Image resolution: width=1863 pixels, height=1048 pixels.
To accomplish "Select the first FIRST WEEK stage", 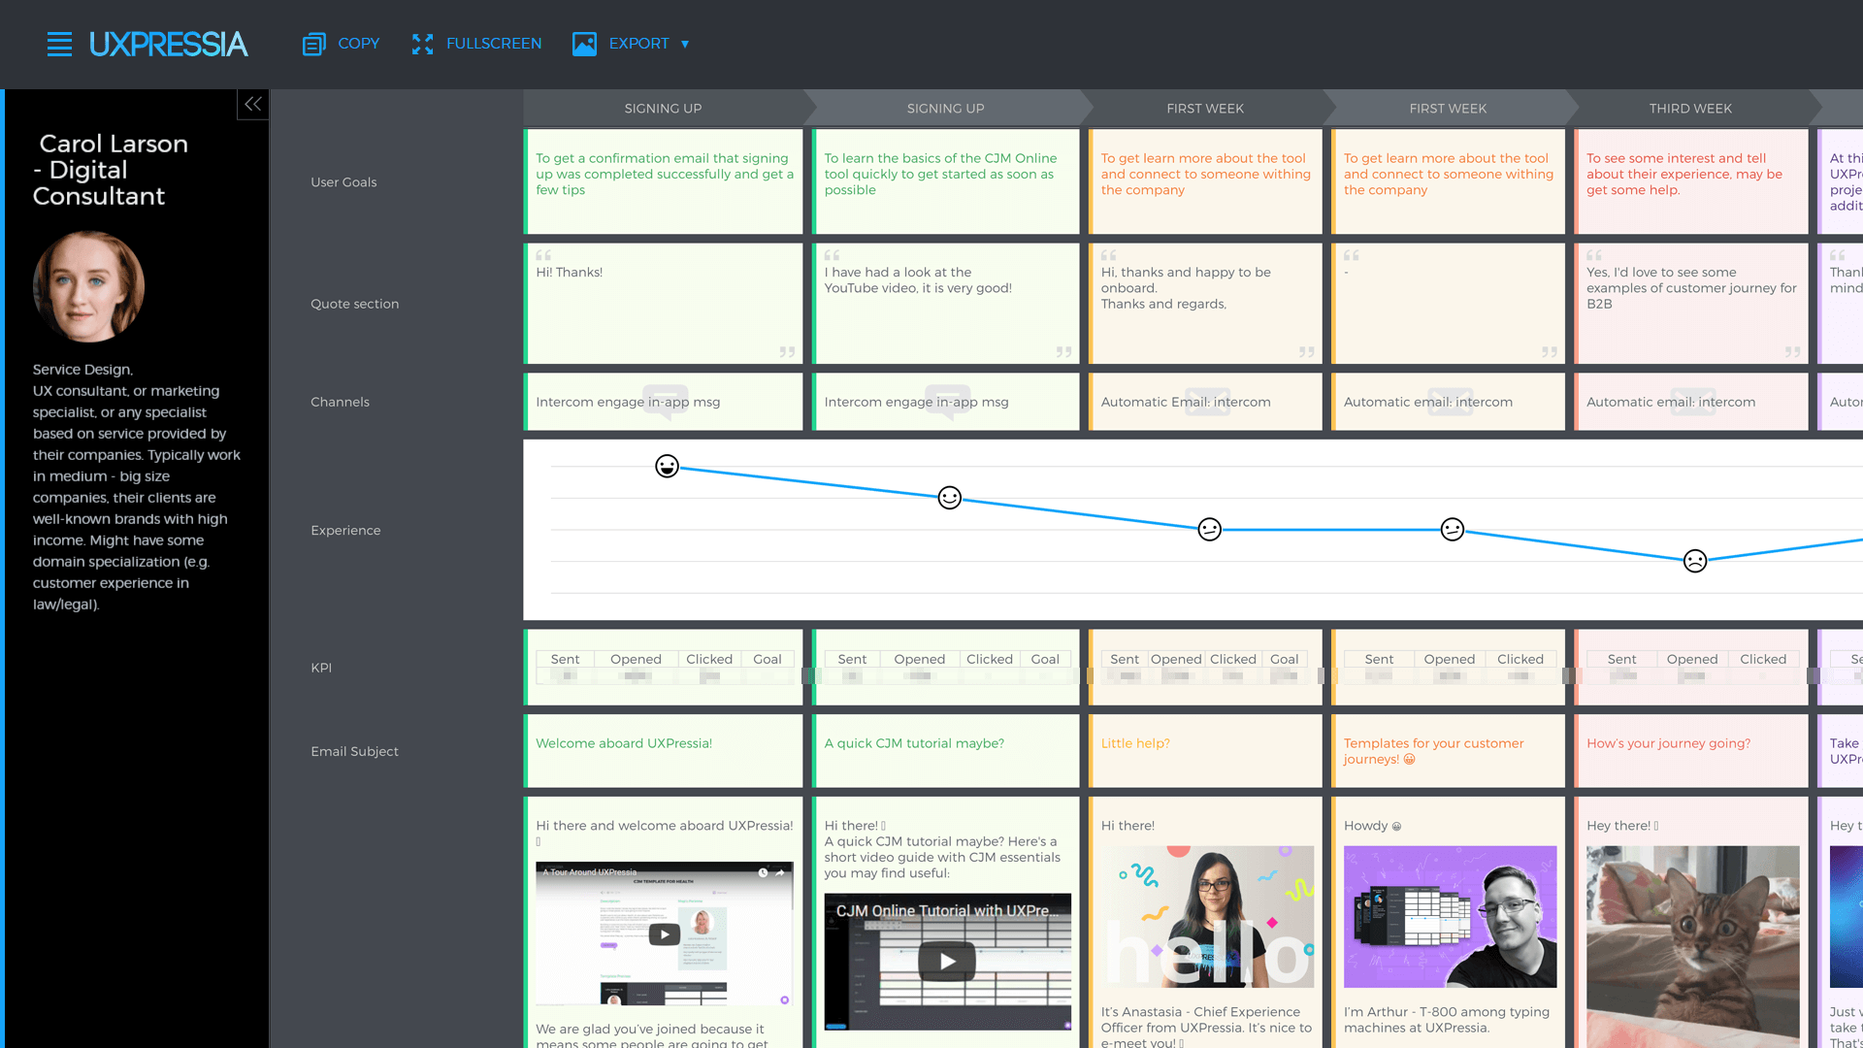I will click(1205, 109).
